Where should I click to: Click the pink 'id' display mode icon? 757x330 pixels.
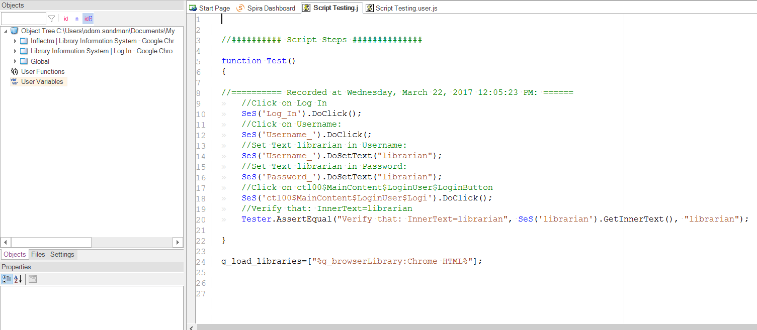(x=66, y=19)
